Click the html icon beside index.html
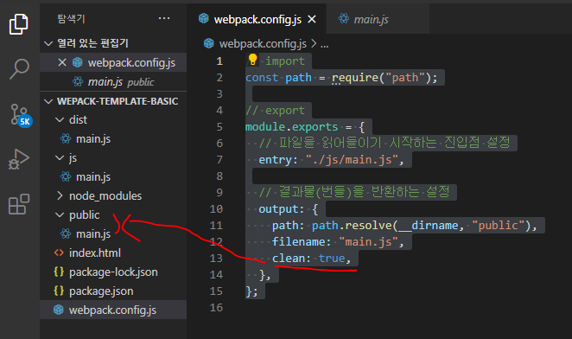This screenshot has width=572, height=339. [59, 253]
